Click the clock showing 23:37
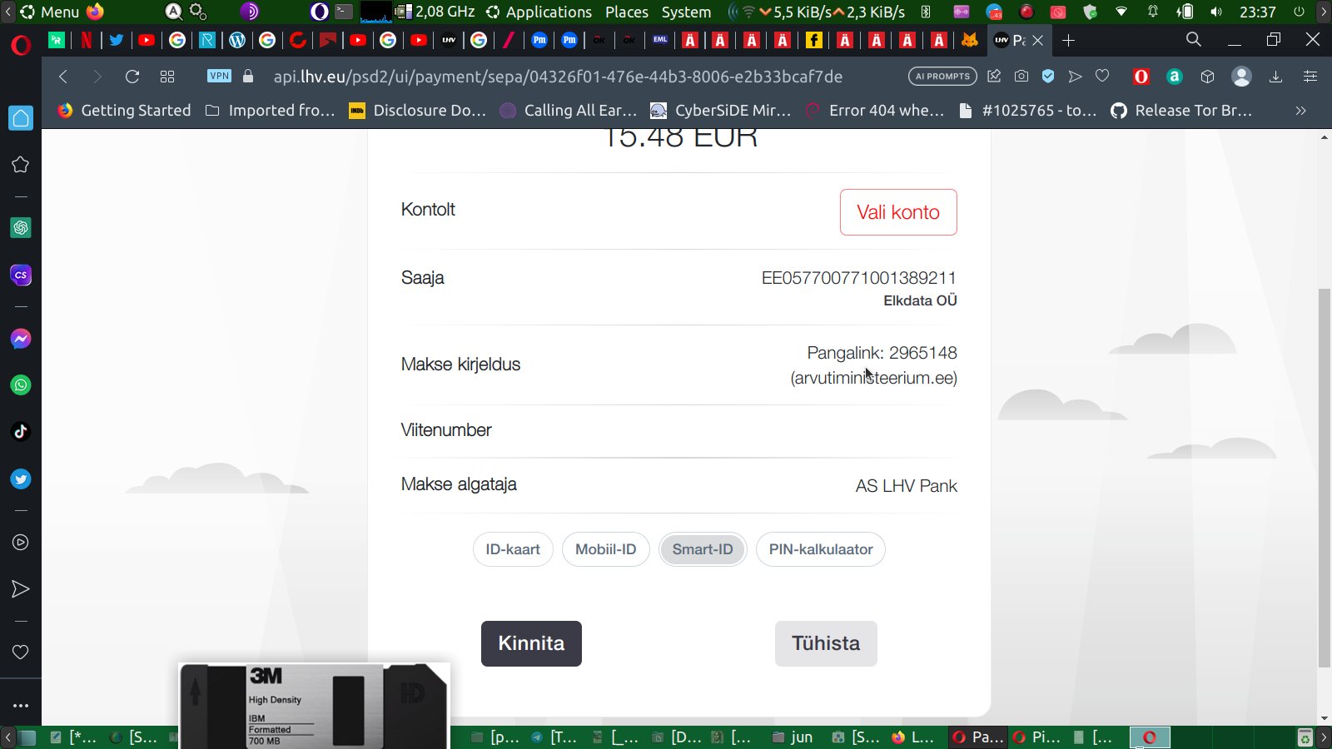 tap(1258, 12)
